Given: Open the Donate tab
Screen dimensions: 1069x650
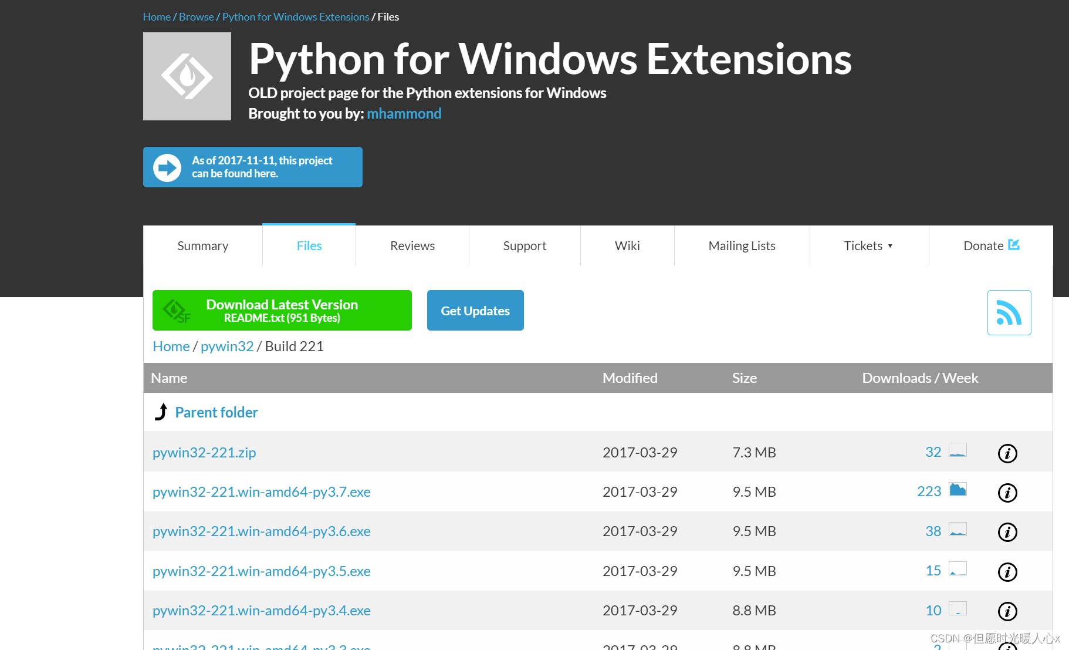Looking at the screenshot, I should (x=991, y=245).
